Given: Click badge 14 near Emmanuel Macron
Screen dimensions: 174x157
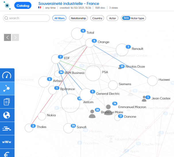Looking at the screenshot, I should (115, 104).
